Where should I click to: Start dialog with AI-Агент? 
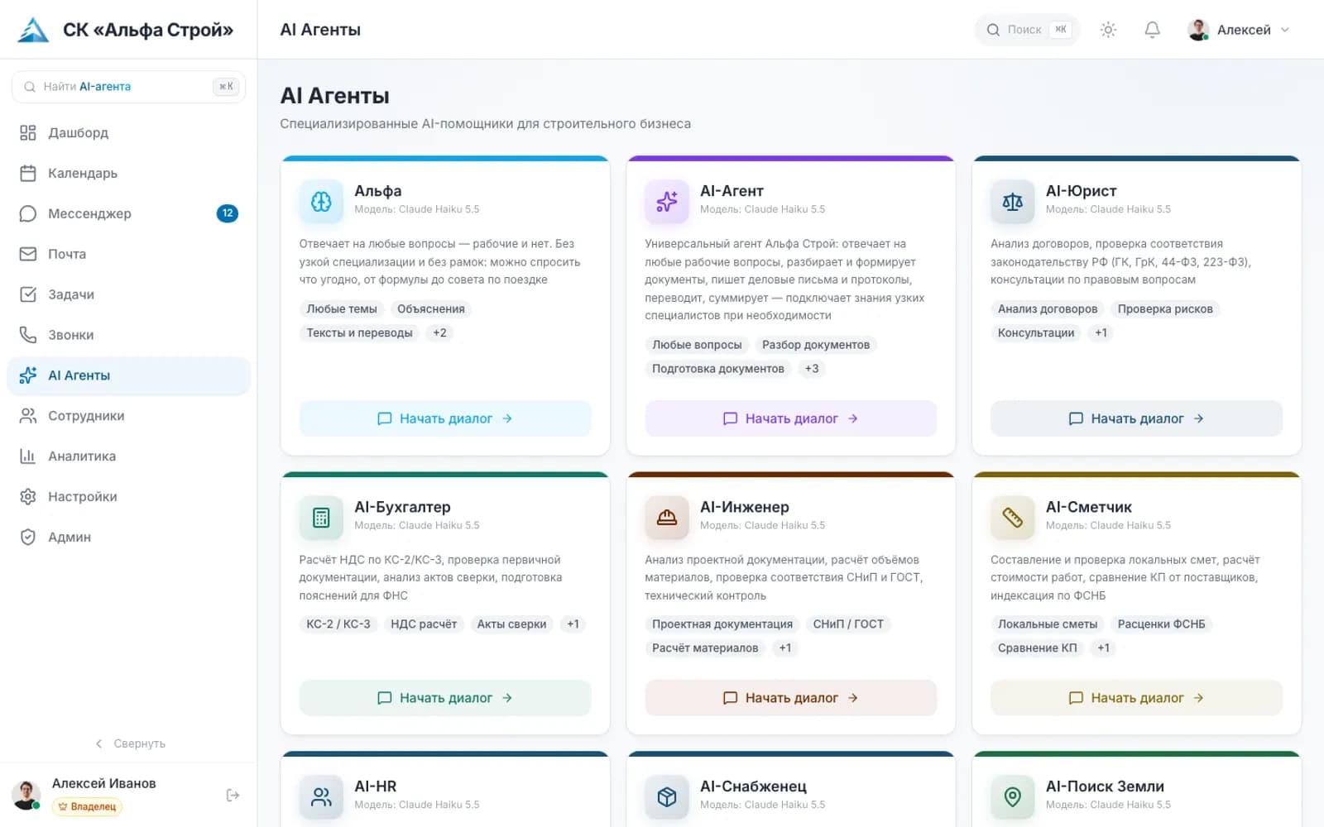click(x=791, y=418)
